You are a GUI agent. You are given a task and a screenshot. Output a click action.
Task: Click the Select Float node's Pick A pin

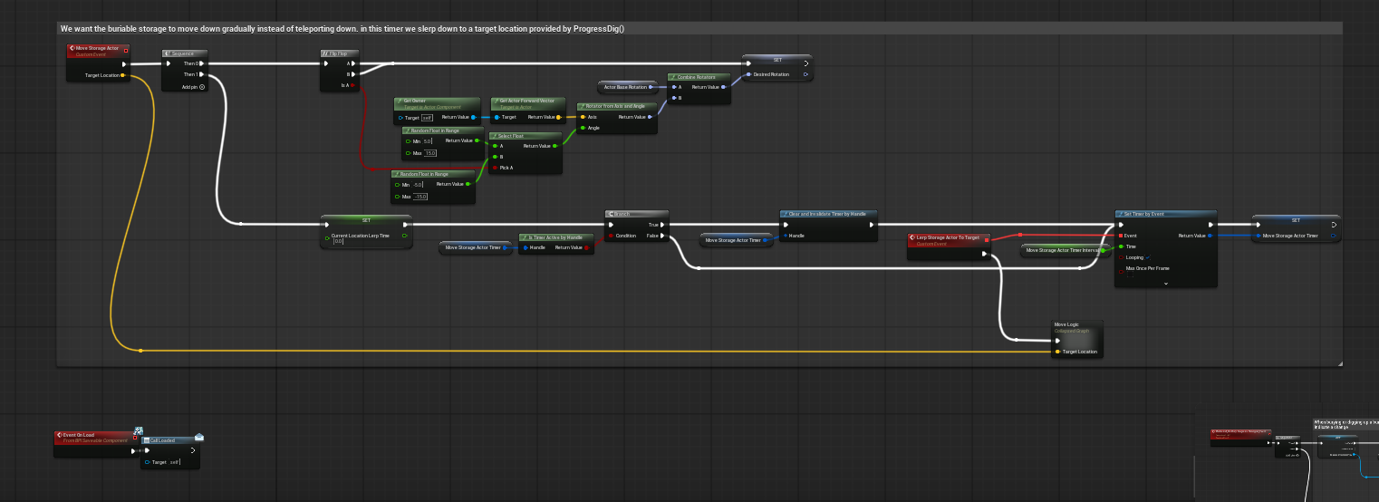[x=494, y=168]
